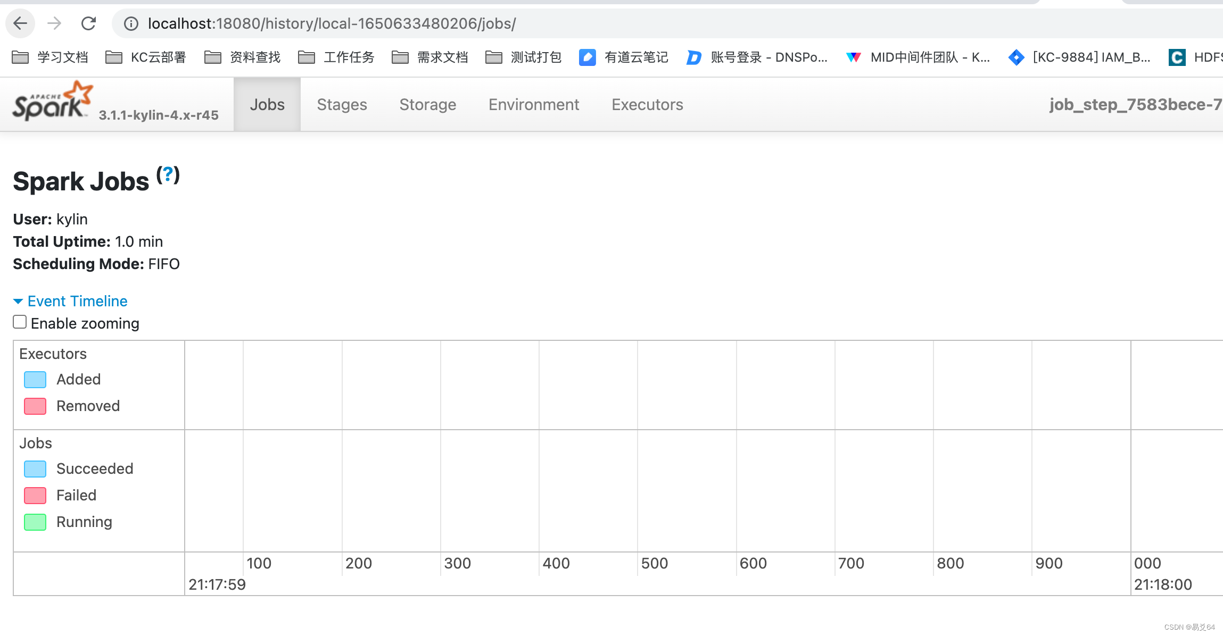The width and height of the screenshot is (1223, 636).
Task: Click the 3.1.1-kylin-4.x-r45 version text
Action: [x=159, y=115]
